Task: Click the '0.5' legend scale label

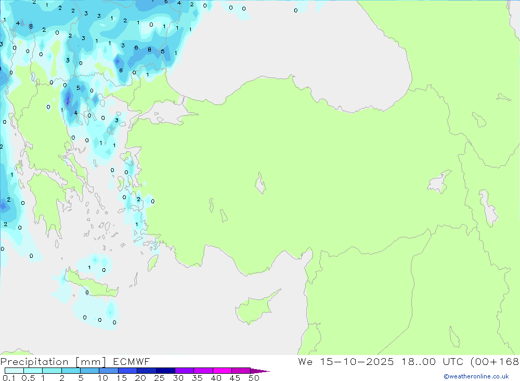Action: pyautogui.click(x=28, y=378)
